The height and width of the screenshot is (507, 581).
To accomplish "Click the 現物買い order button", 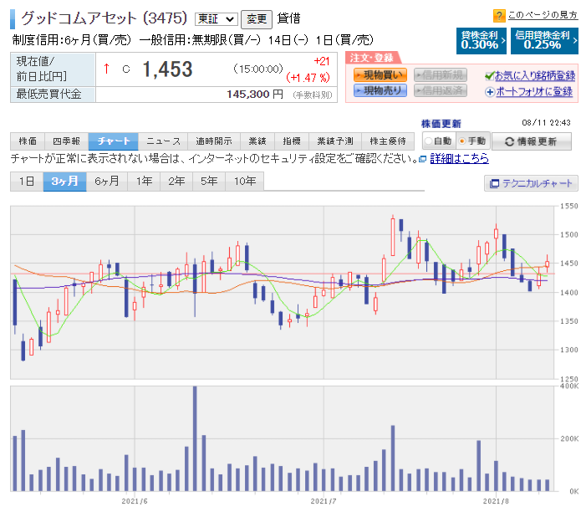I will coord(380,75).
